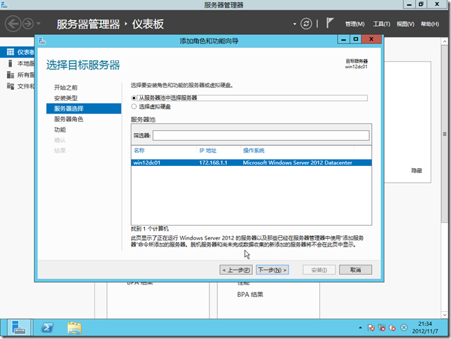
Task: Click network status tray icon
Action: (x=382, y=328)
